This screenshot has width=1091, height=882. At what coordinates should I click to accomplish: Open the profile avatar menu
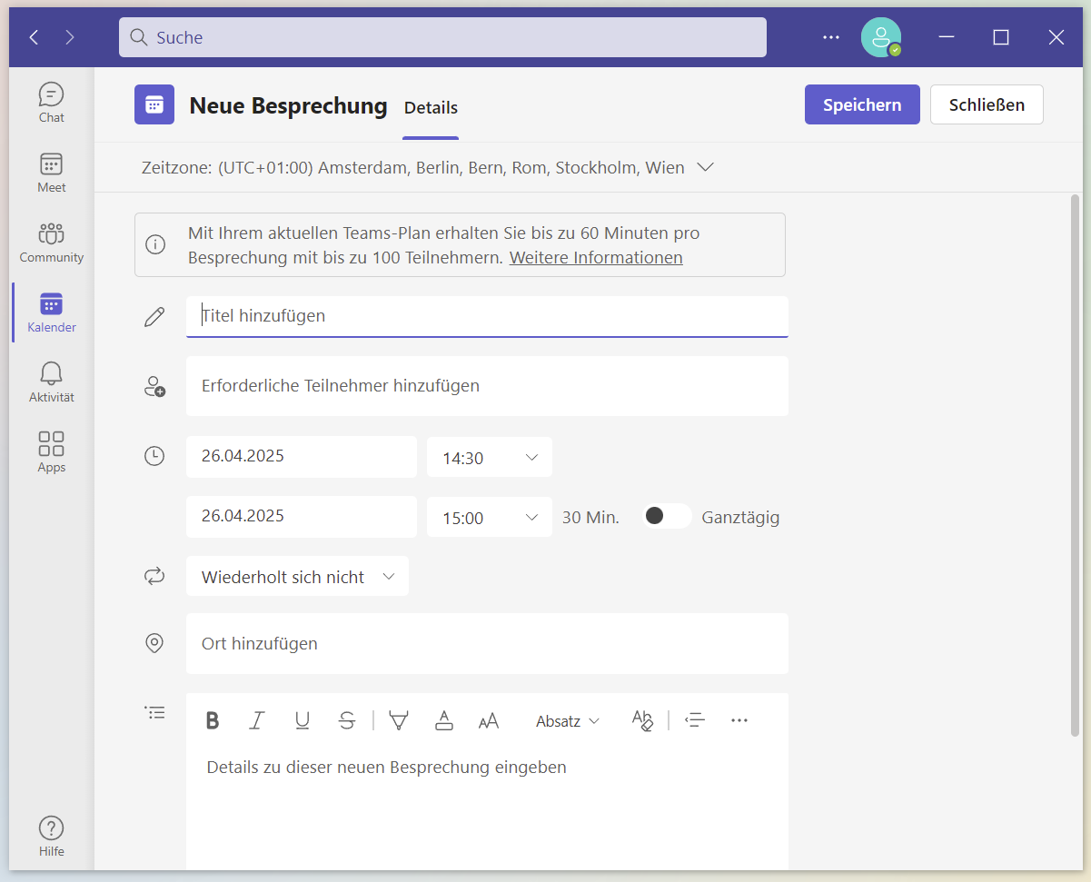881,37
